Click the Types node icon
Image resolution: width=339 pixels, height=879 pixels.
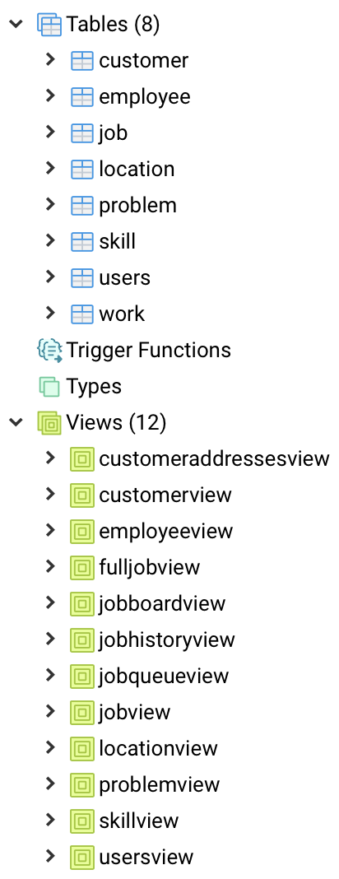pyautogui.click(x=49, y=386)
